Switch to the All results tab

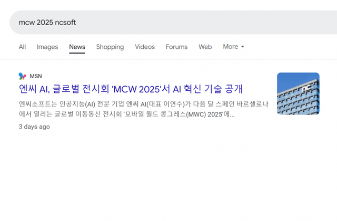point(22,47)
